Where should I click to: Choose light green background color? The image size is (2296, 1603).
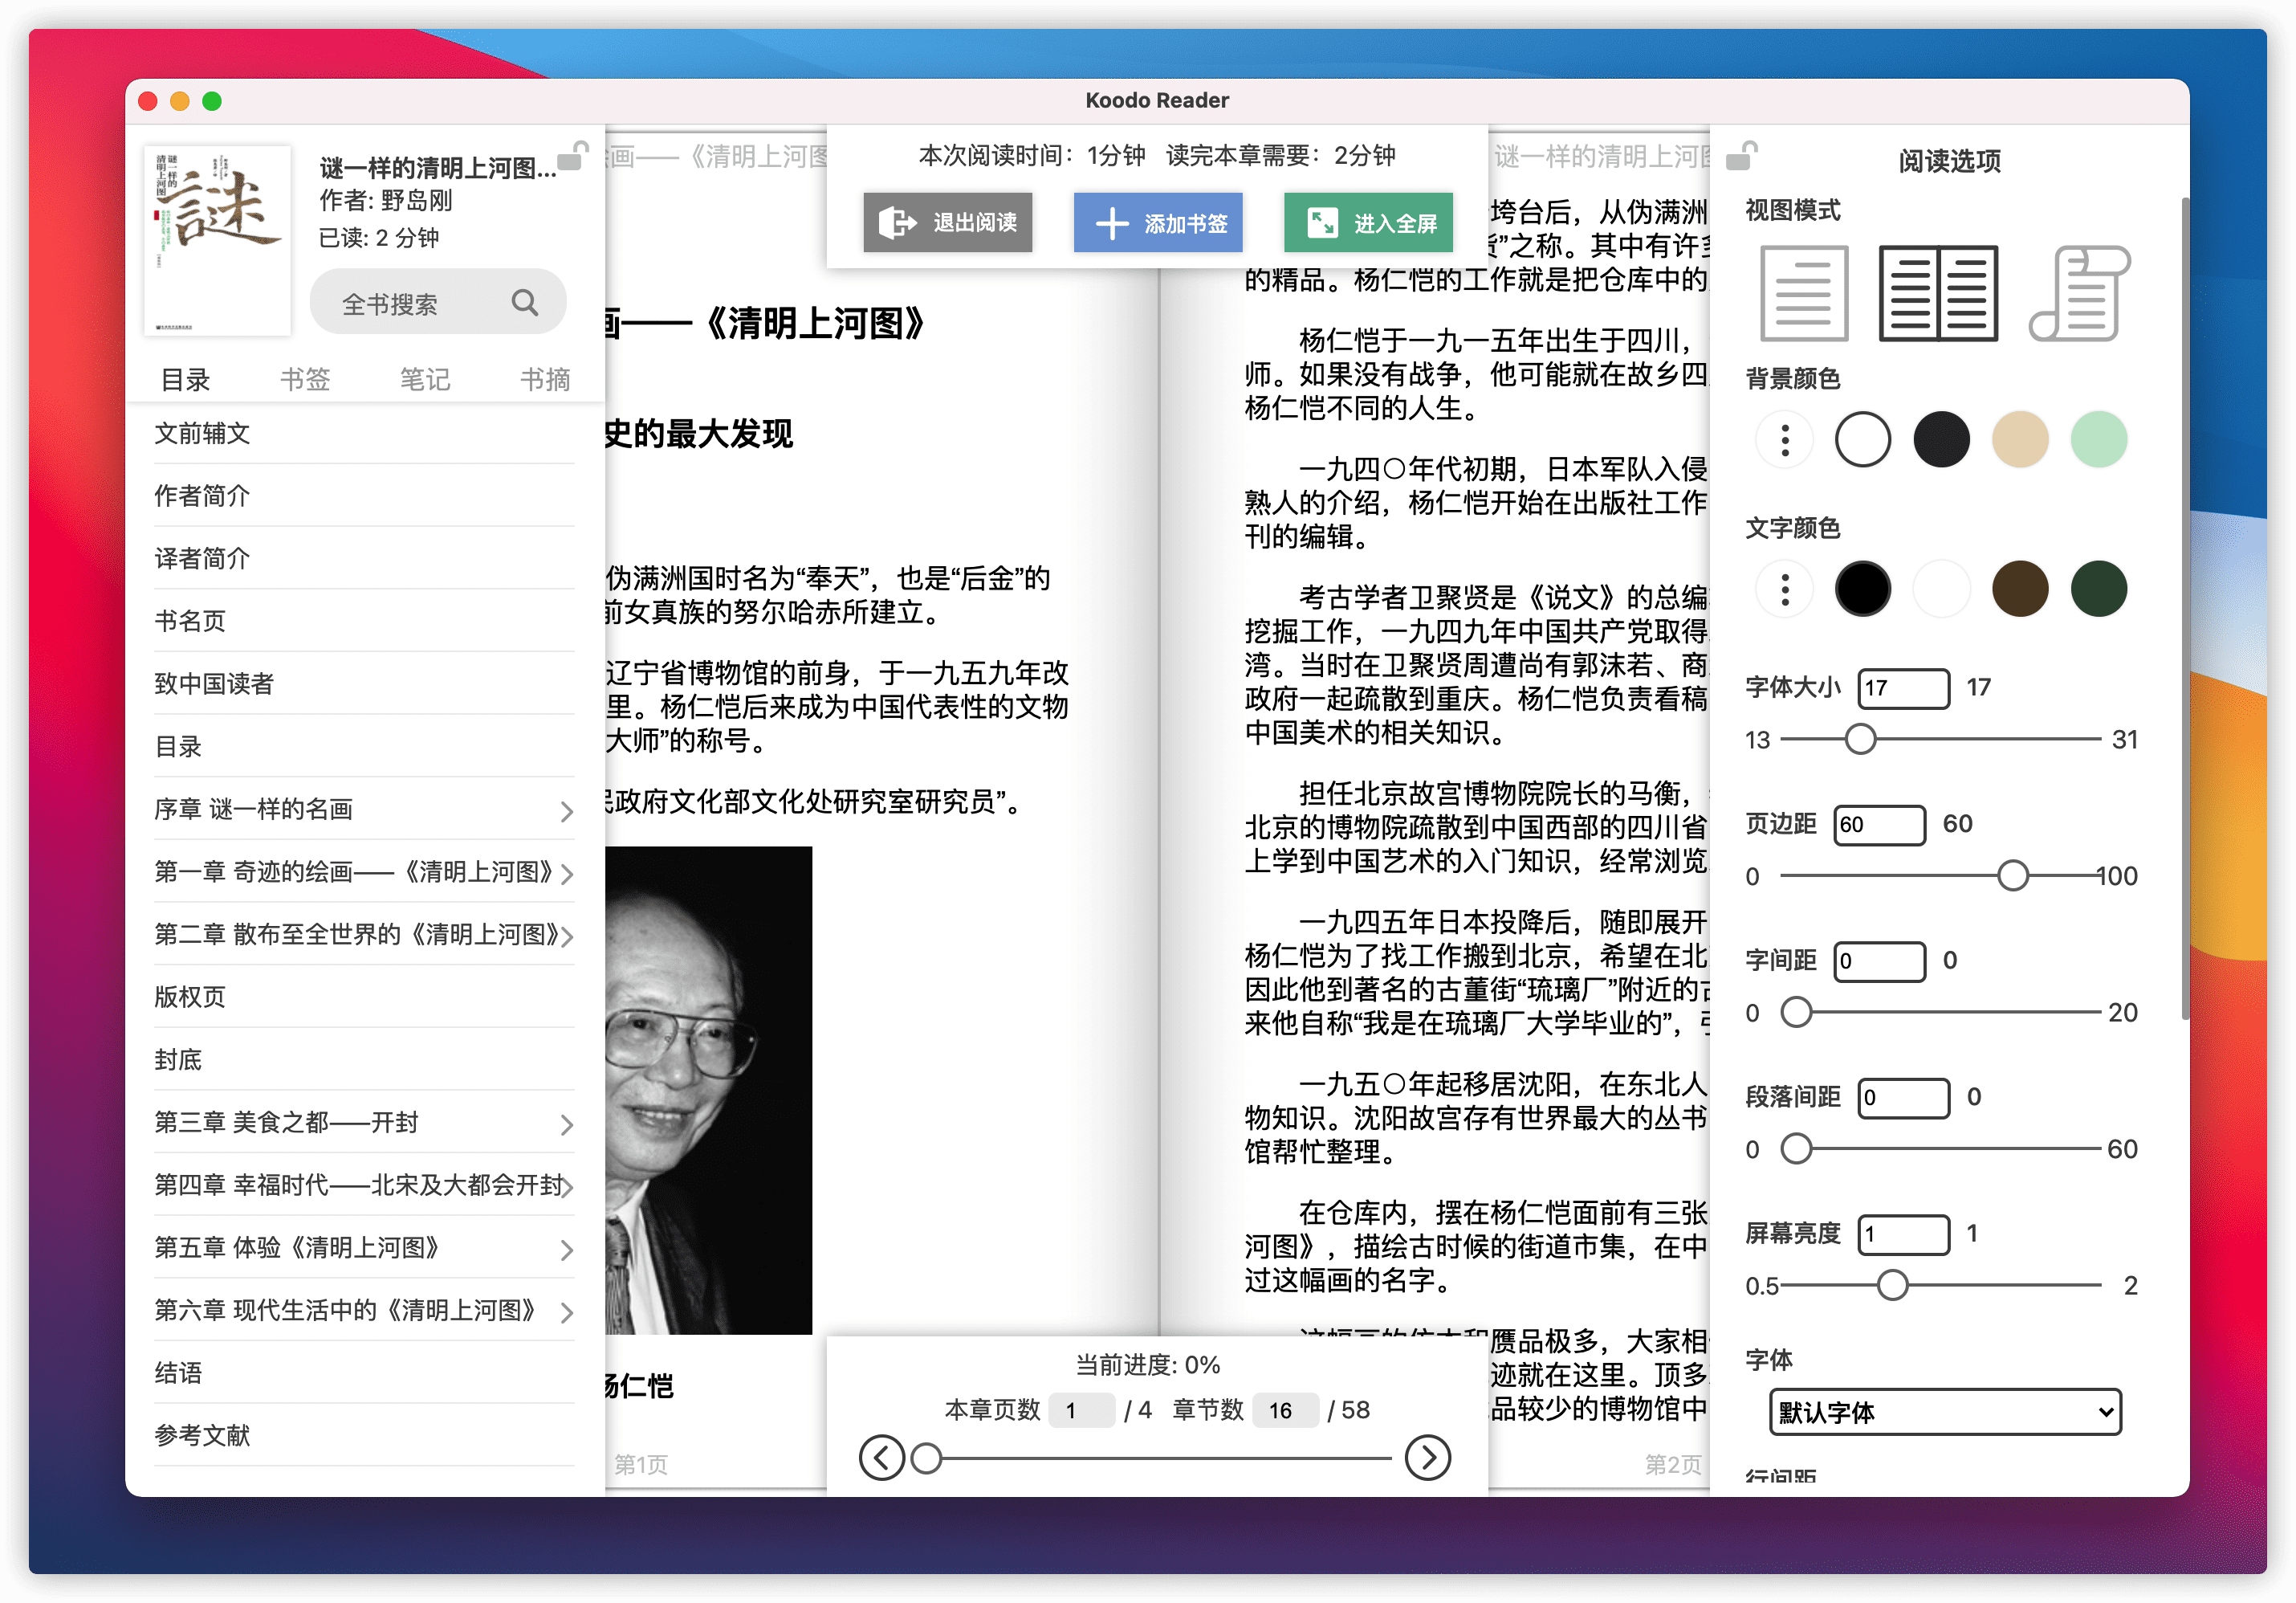2098,439
